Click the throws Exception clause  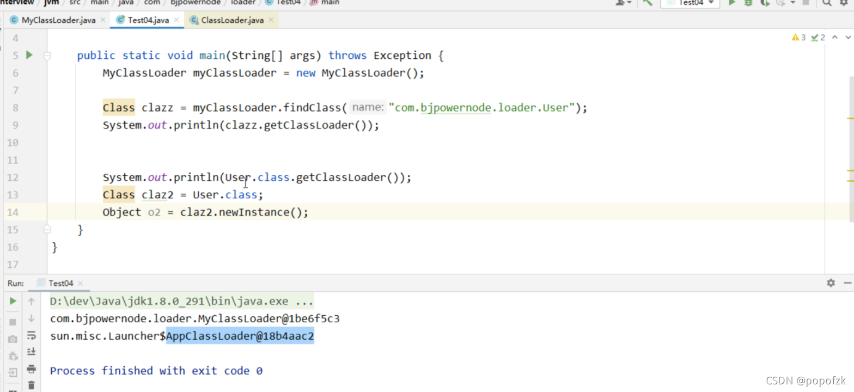[x=380, y=56]
